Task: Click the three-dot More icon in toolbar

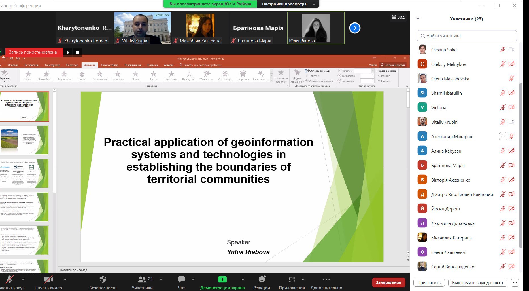Action: [x=326, y=279]
